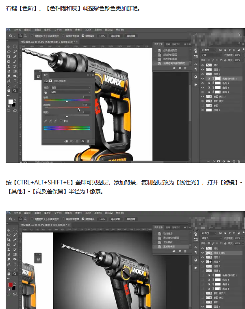This screenshot has height=309, width=245.
Task: Select the 高反差保留 history state in second screenshot
Action: tap(171, 247)
